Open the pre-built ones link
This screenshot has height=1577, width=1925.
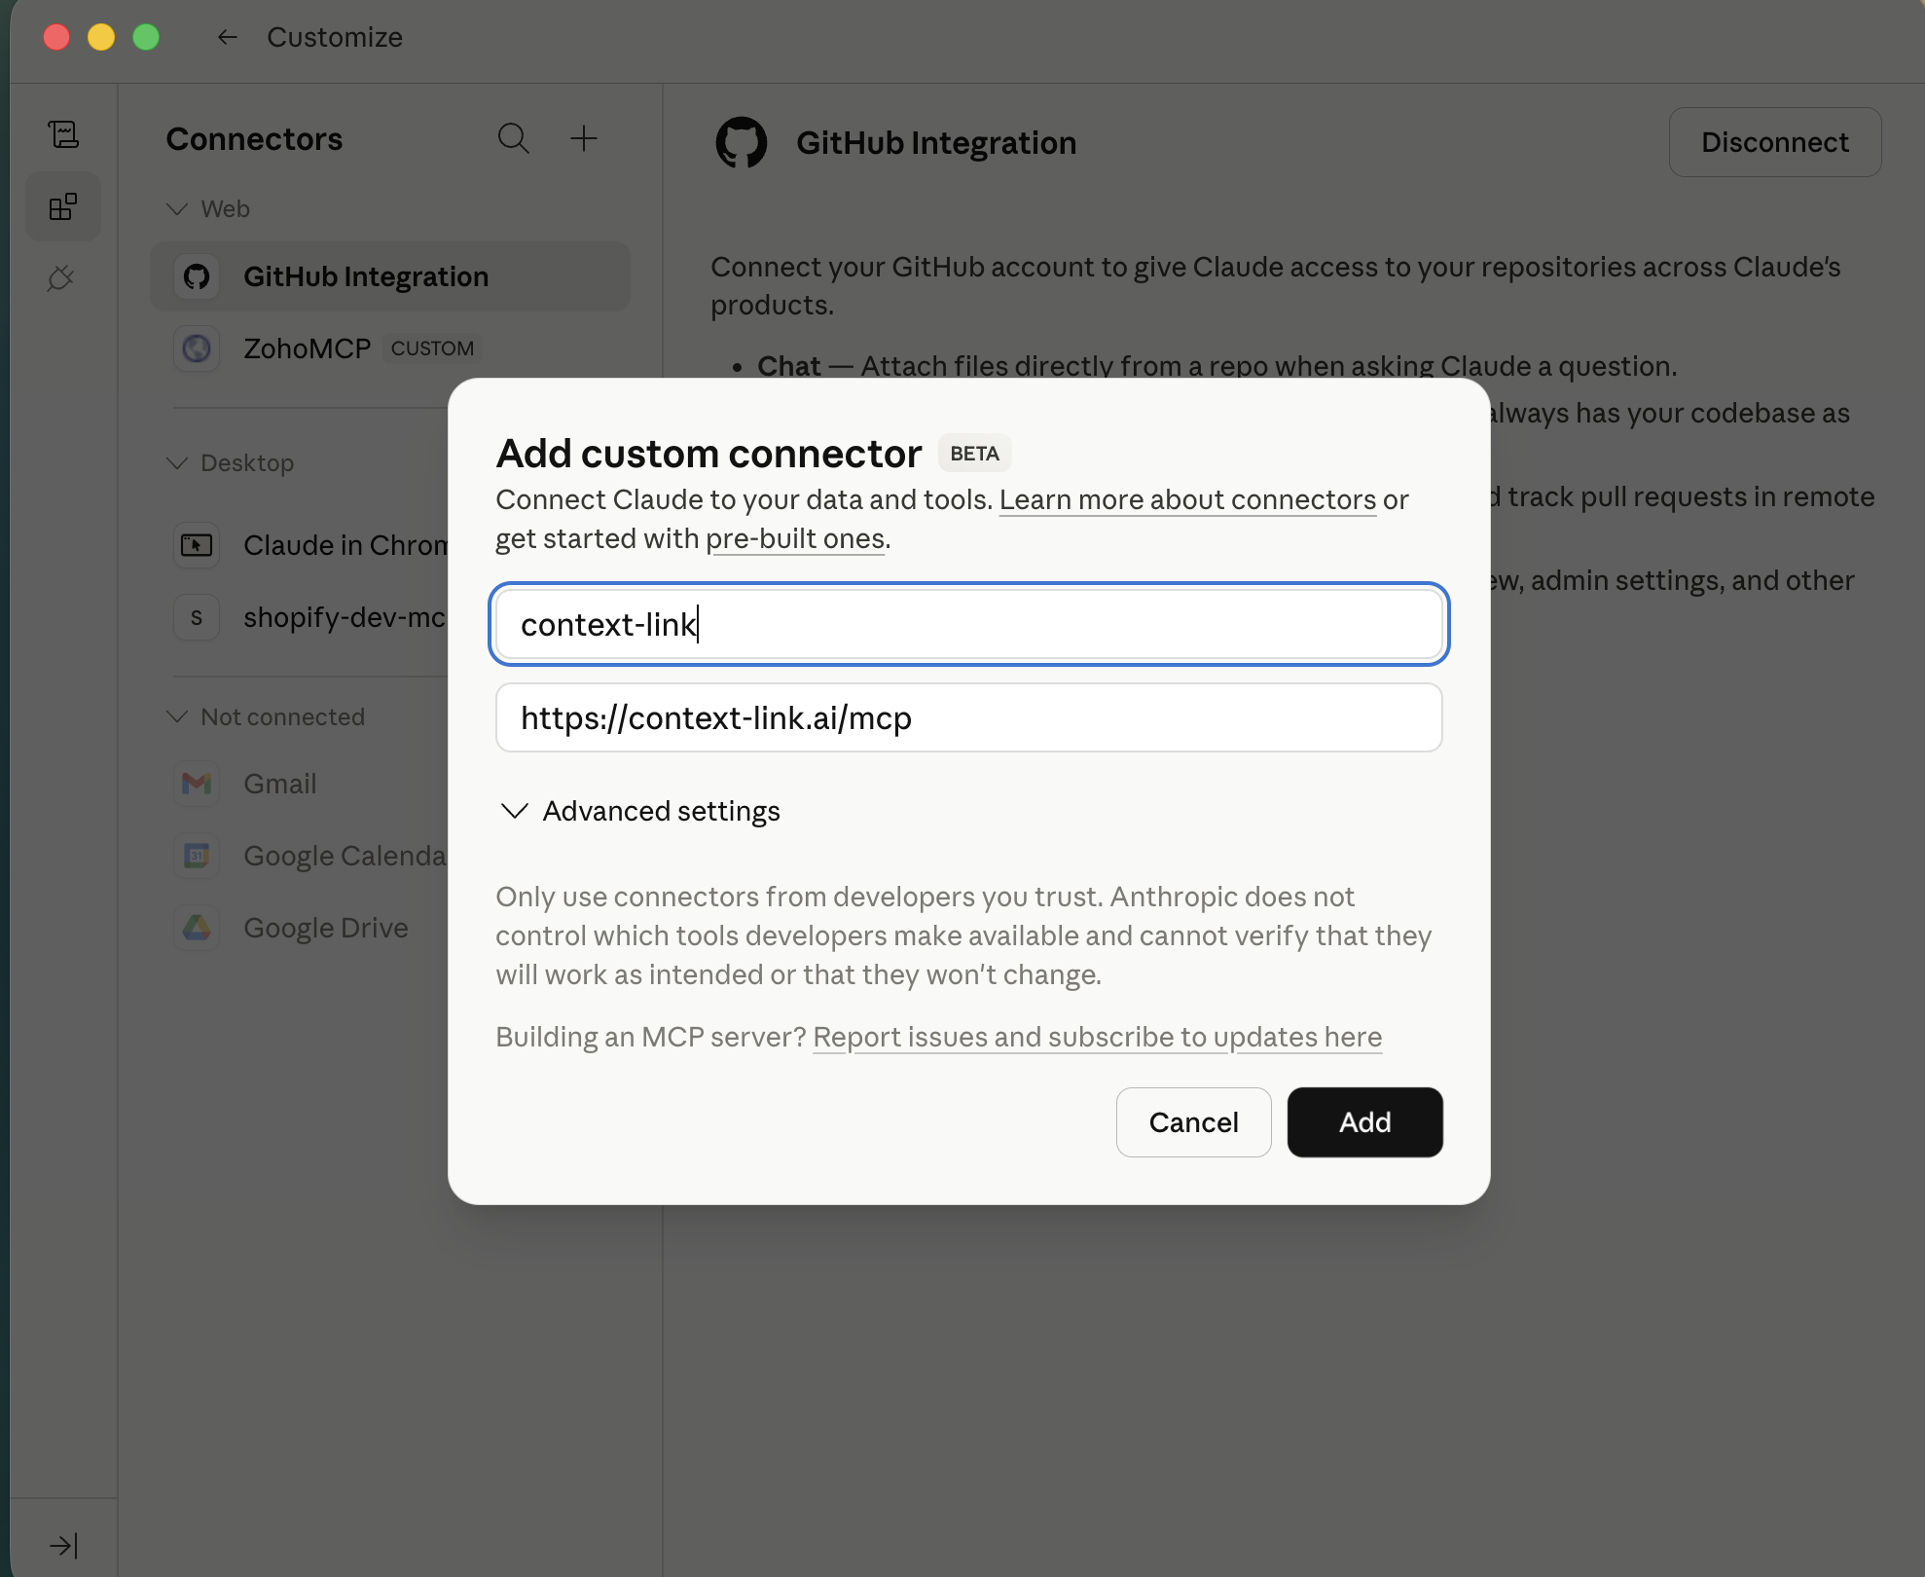click(x=795, y=538)
